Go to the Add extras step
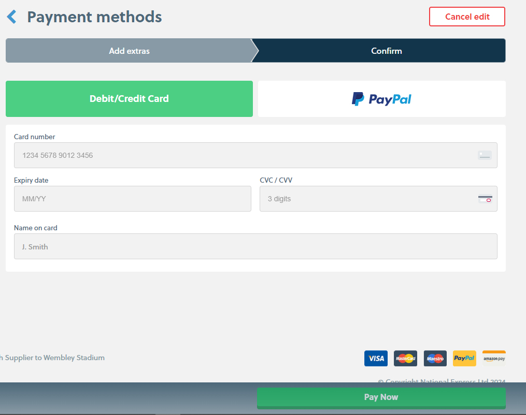The width and height of the screenshot is (526, 415). [x=129, y=51]
